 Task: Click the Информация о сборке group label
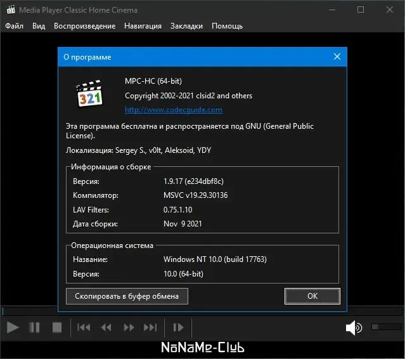coord(111,167)
